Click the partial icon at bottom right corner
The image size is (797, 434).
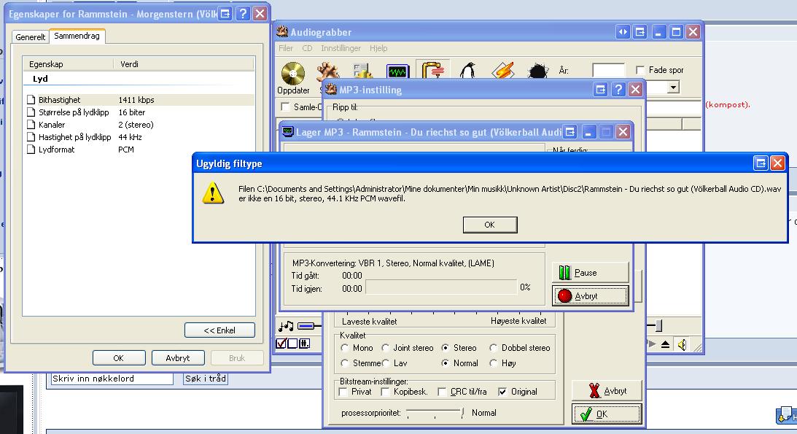(x=786, y=415)
